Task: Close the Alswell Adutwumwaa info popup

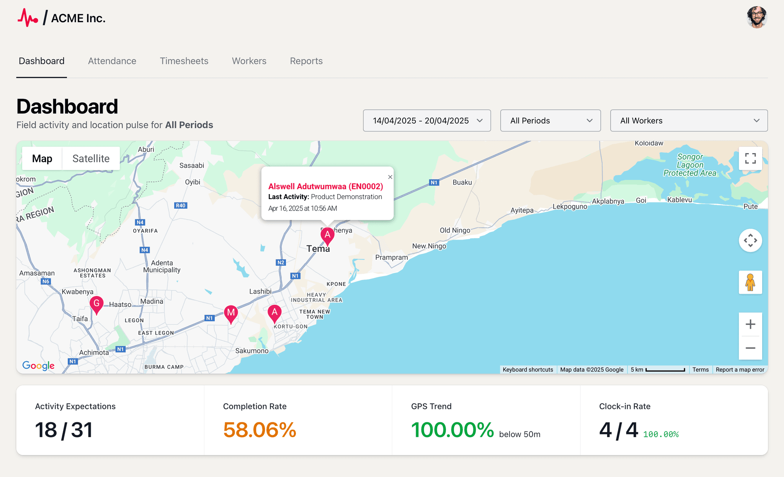Action: [x=390, y=177]
